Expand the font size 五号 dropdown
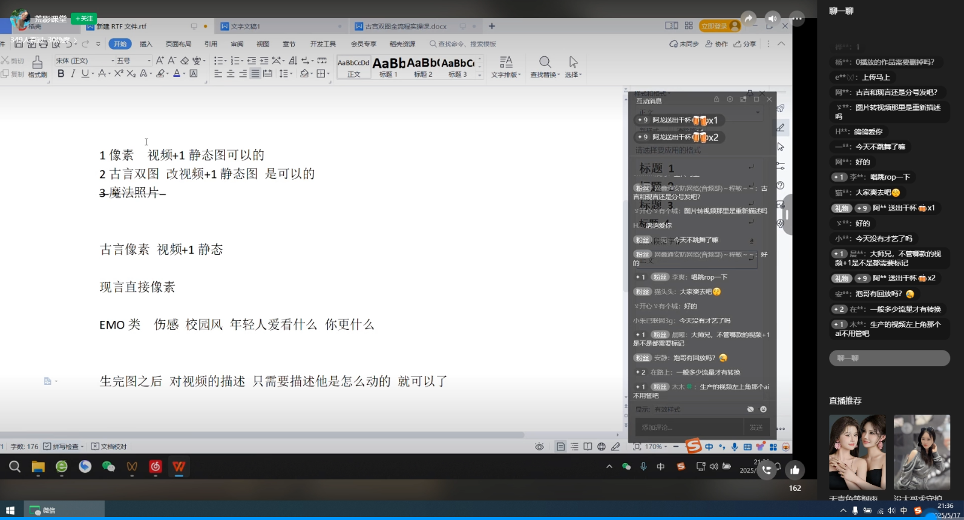The width and height of the screenshot is (964, 520). (149, 61)
